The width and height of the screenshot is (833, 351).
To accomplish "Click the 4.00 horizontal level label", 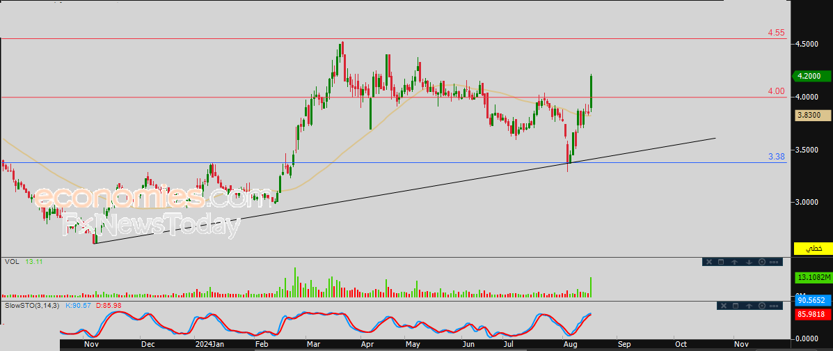I will click(776, 91).
